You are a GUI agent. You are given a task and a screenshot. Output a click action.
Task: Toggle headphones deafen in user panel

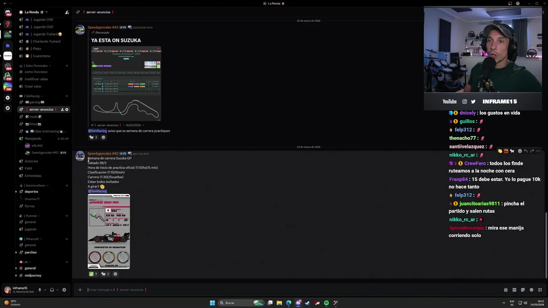pos(52,290)
